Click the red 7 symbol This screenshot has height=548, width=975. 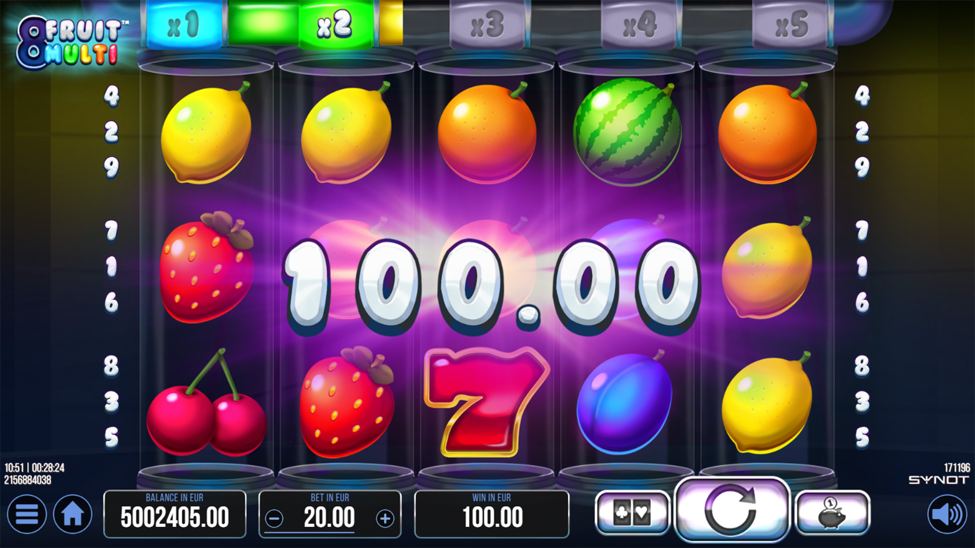coord(486,402)
